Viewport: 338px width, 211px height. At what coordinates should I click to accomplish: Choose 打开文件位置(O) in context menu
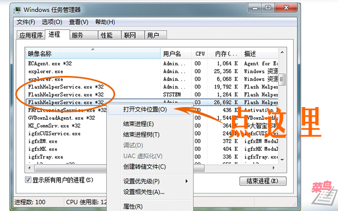(x=150, y=110)
